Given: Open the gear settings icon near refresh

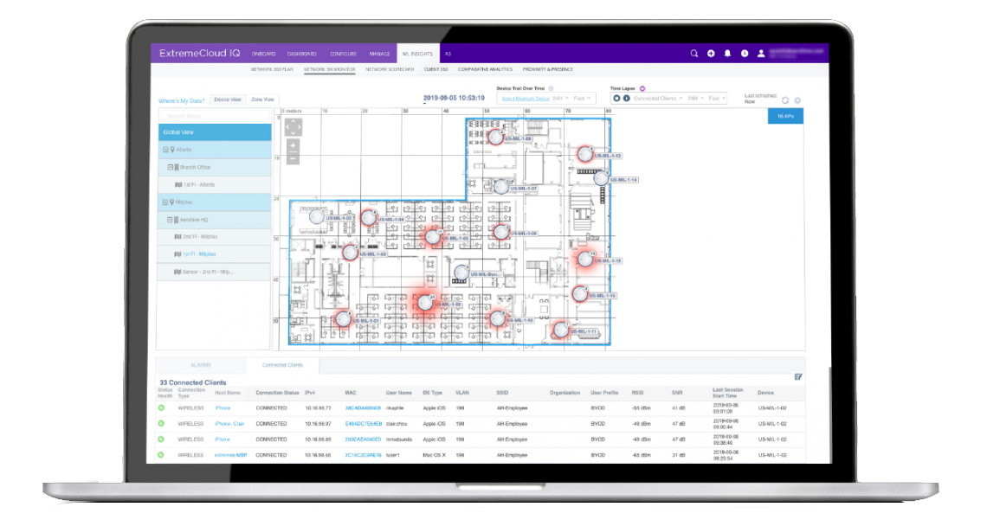Looking at the screenshot, I should pyautogui.click(x=797, y=100).
